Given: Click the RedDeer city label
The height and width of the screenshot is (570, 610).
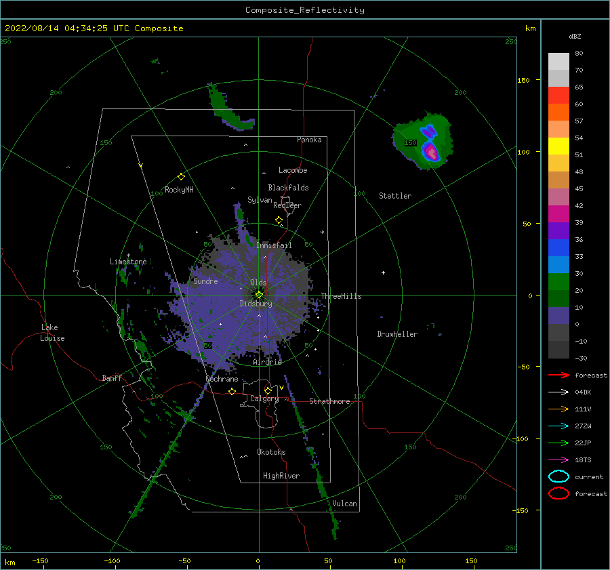Looking at the screenshot, I should 287,205.
